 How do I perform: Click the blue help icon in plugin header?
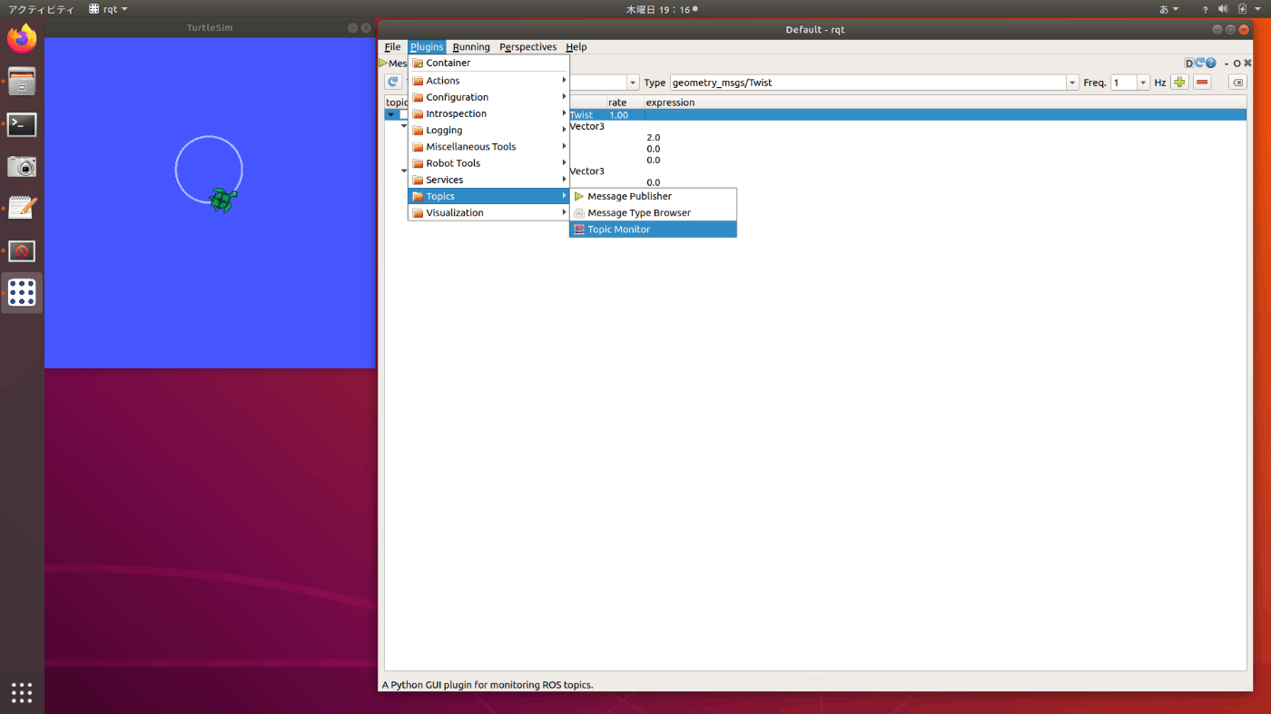coord(1211,64)
